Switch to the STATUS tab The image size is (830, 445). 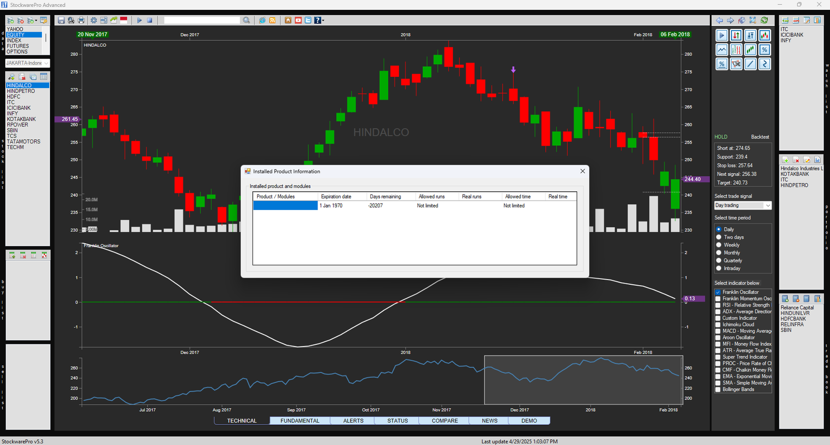click(397, 421)
